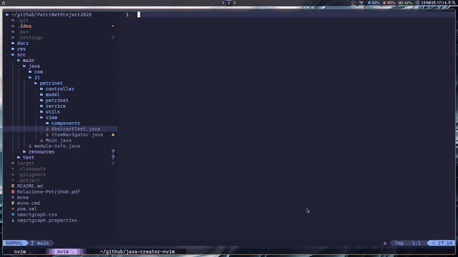The image size is (458, 257).
Task: Click icon beside .gitignore
Action: 13,174
